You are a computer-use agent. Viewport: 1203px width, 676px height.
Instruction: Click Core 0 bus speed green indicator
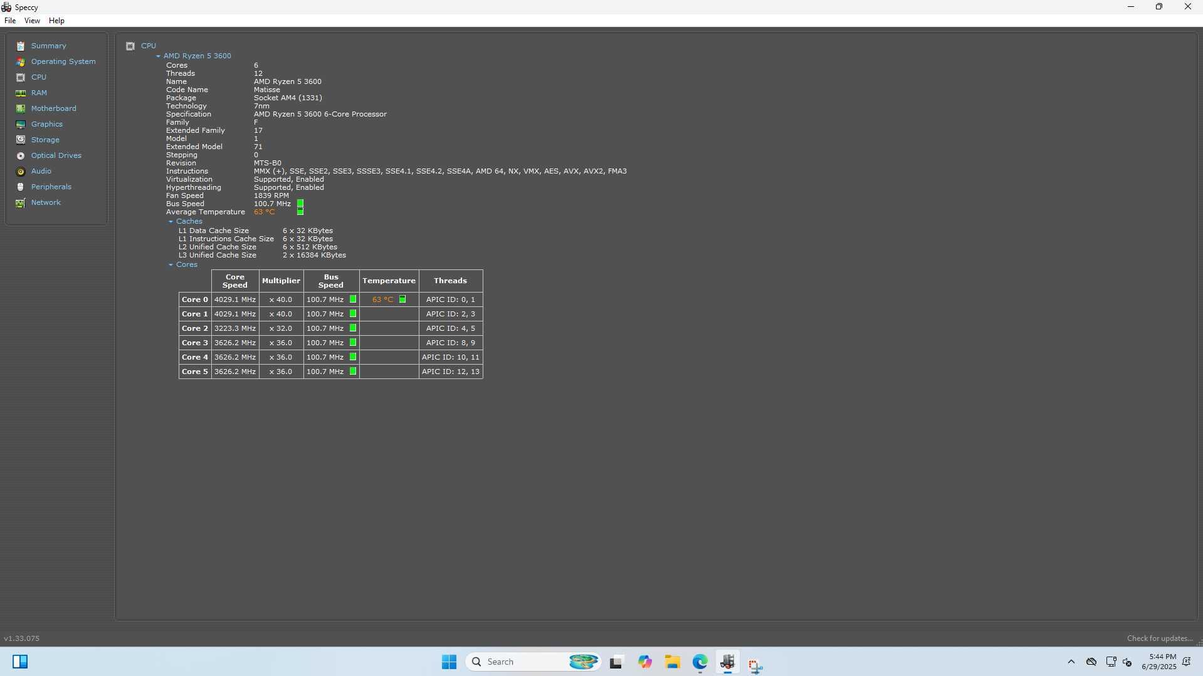pos(353,299)
